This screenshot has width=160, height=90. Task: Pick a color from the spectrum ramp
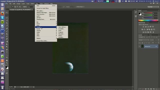(148, 20)
